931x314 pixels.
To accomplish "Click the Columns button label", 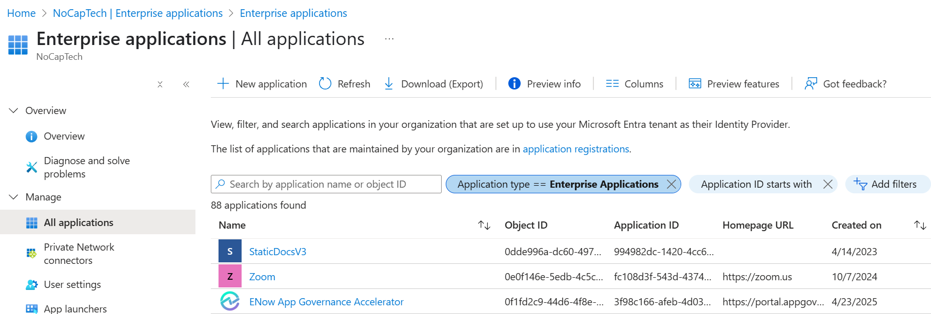I will [x=644, y=84].
